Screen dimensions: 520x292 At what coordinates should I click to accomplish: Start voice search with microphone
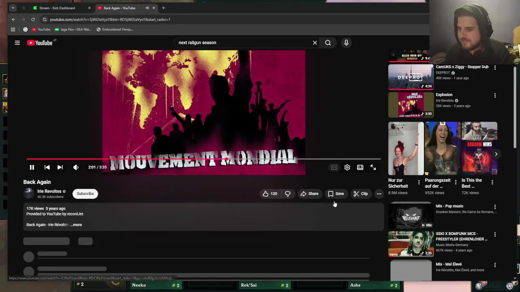[346, 43]
